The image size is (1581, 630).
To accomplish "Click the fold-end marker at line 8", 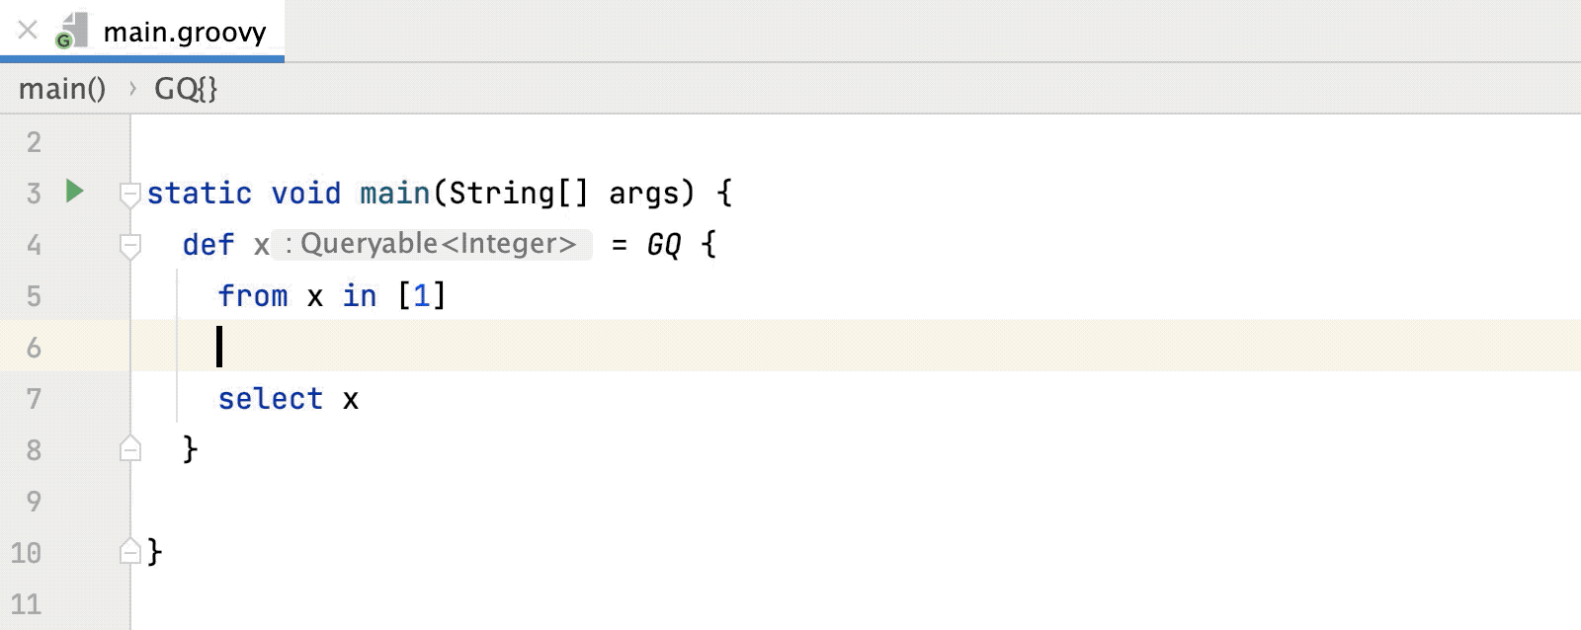I will point(129,449).
